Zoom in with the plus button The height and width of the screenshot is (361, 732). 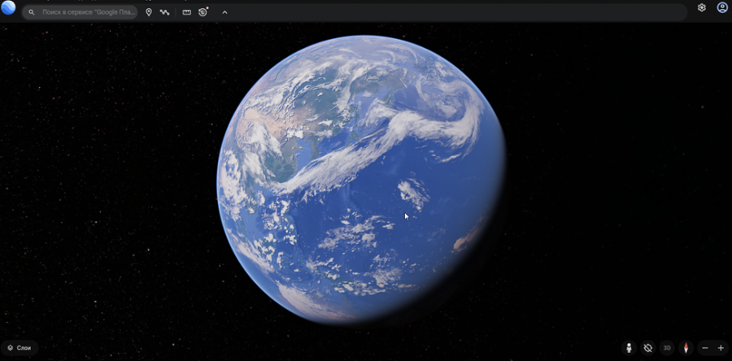tap(721, 348)
